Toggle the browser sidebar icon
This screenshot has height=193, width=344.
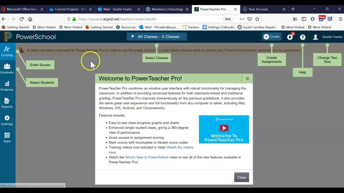click(x=304, y=19)
